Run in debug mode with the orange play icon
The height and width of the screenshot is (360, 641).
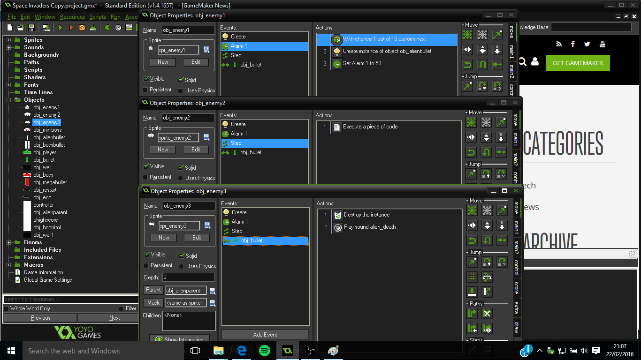coord(71,28)
